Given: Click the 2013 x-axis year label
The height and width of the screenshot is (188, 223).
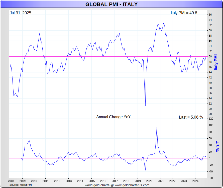Looking at the screenshot, I should (x=69, y=181).
